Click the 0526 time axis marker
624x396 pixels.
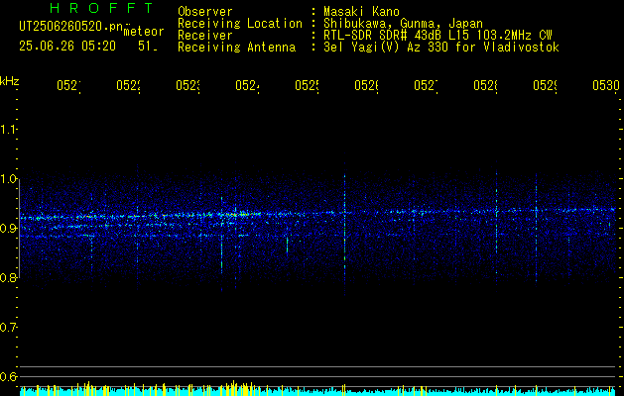click(366, 85)
